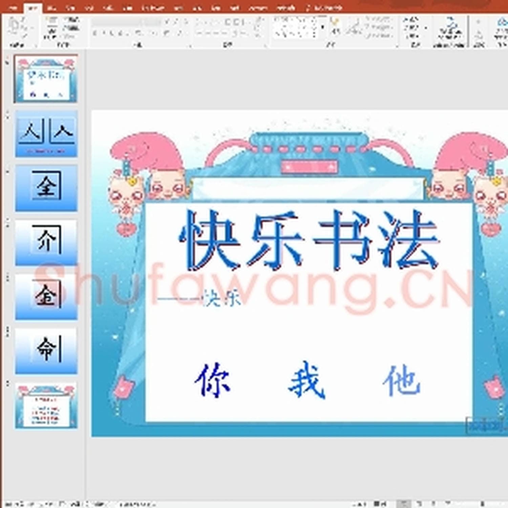
Task: Start slide show from status bar icon
Action: [x=448, y=504]
